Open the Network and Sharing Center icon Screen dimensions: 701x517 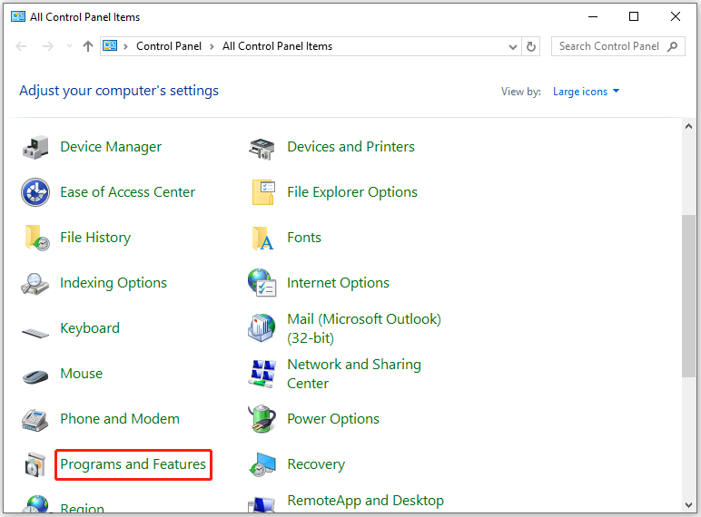pyautogui.click(x=262, y=374)
